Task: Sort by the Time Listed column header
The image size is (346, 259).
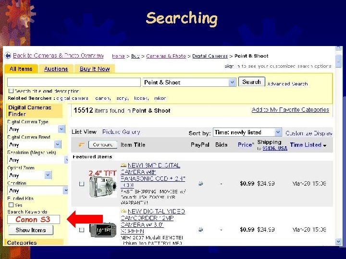Action: tap(306, 145)
